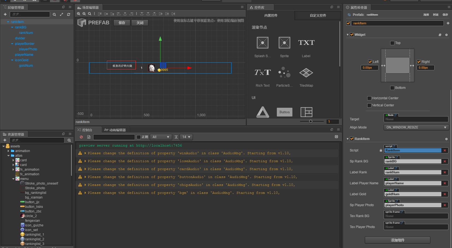452x248 pixels.
Task: Open the 层级管理器 panel menu
Action: pyautogui.click(x=70, y=7)
